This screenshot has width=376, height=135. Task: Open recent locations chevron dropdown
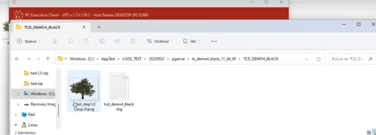[x=38, y=59]
